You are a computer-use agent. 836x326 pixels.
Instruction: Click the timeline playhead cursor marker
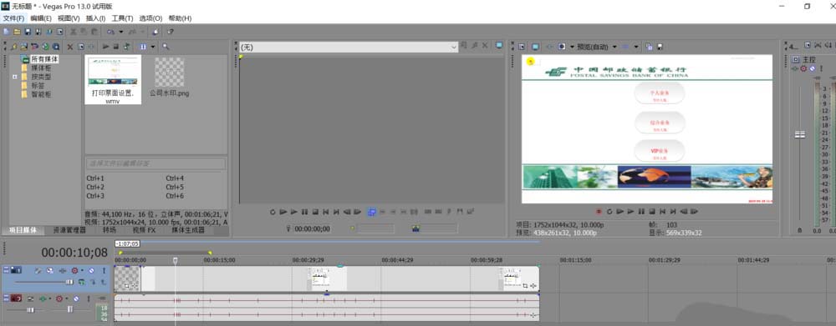point(175,261)
